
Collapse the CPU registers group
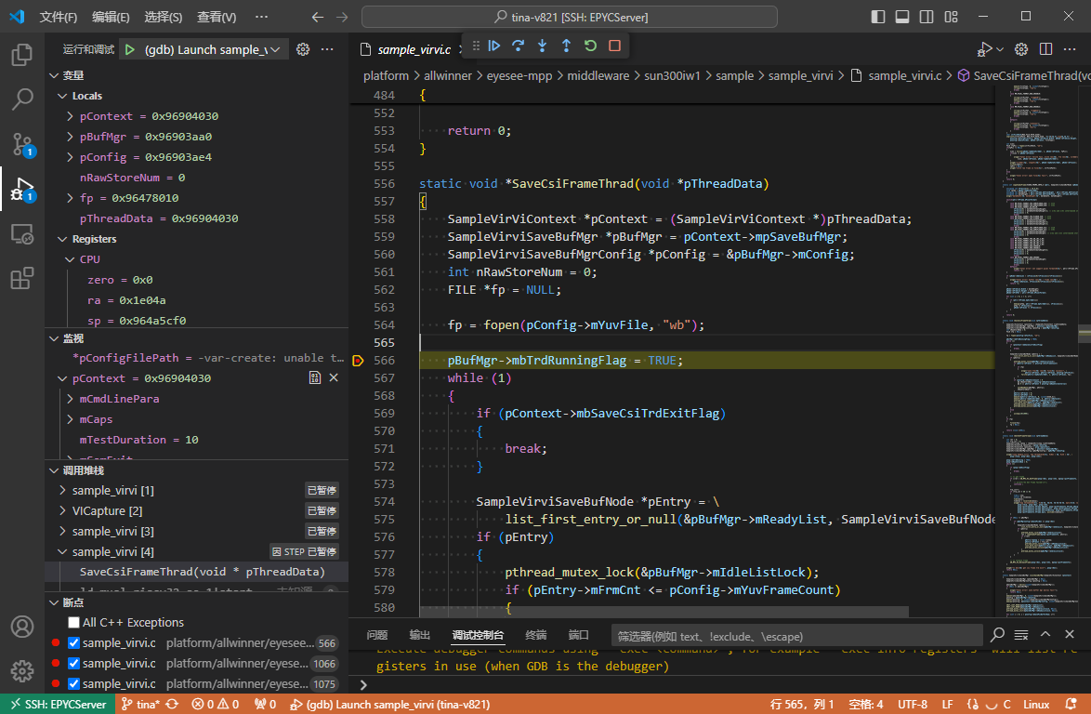click(71, 259)
